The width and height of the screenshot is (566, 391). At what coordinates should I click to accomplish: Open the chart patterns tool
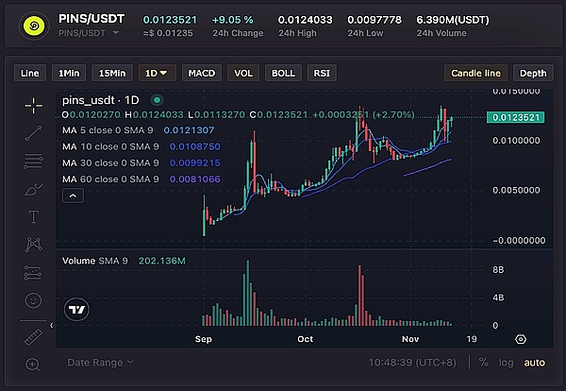point(34,245)
